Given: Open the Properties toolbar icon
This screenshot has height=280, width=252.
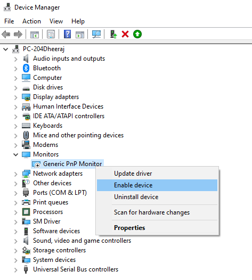Looking at the screenshot, I should tap(51, 34).
